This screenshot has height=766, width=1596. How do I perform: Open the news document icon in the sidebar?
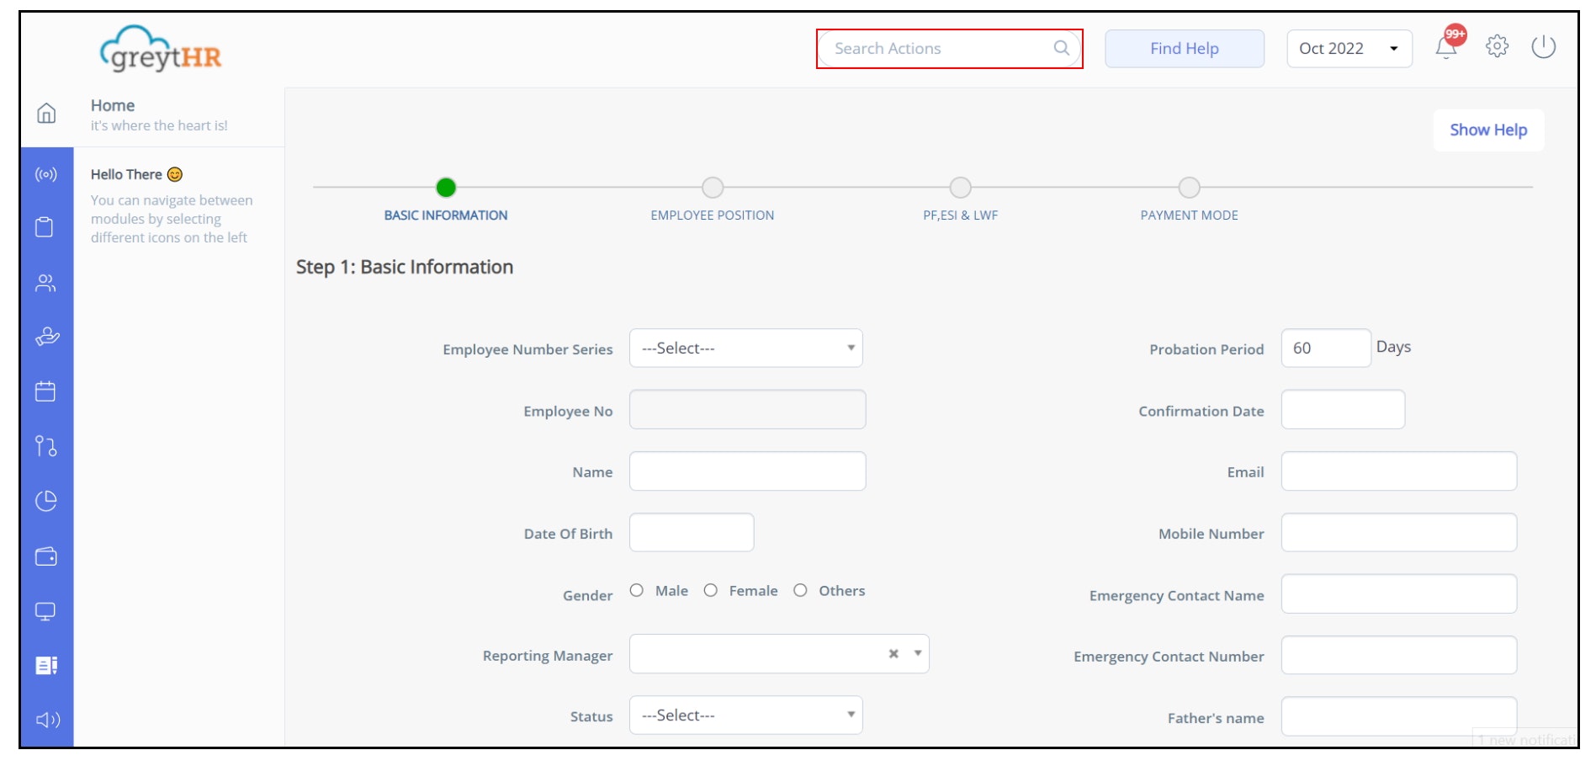pyautogui.click(x=46, y=666)
